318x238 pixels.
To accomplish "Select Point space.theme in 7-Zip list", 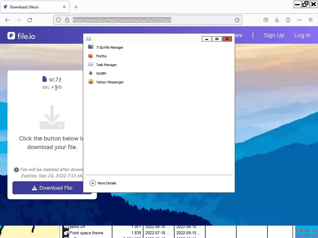I will tap(86, 233).
